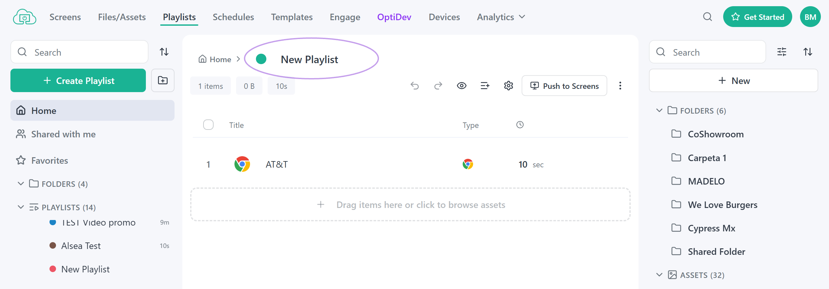Image resolution: width=829 pixels, height=289 pixels.
Task: Open filter options in assets panel
Action: pos(782,52)
